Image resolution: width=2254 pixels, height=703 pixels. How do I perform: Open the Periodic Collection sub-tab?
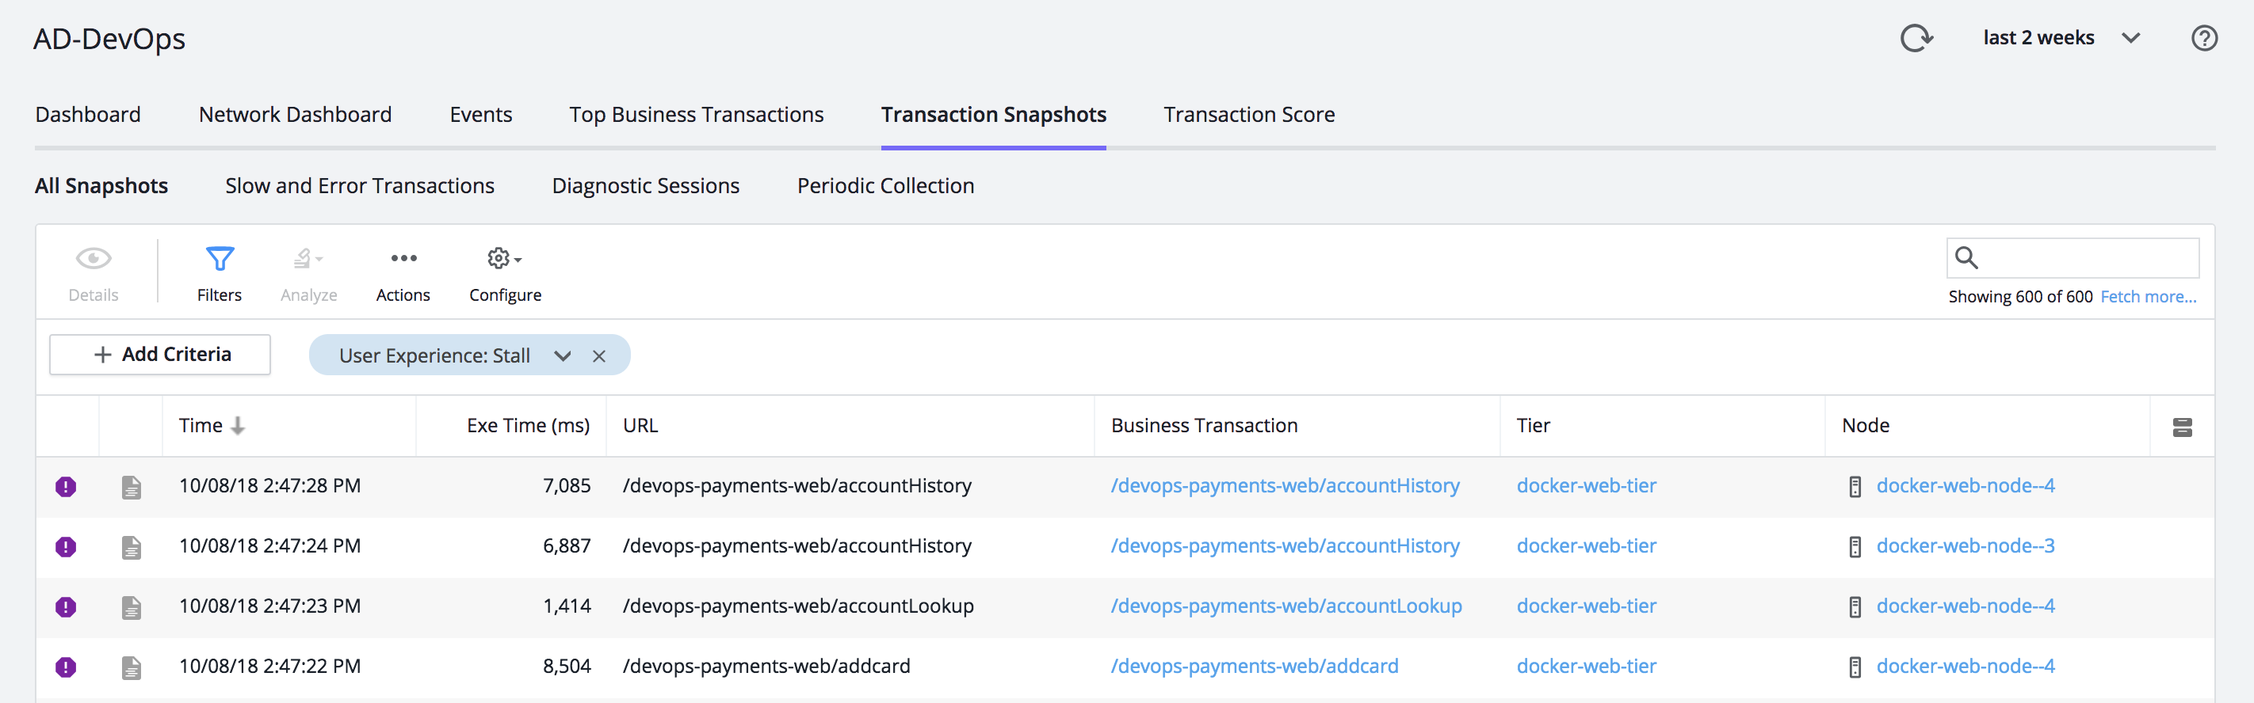(x=885, y=186)
